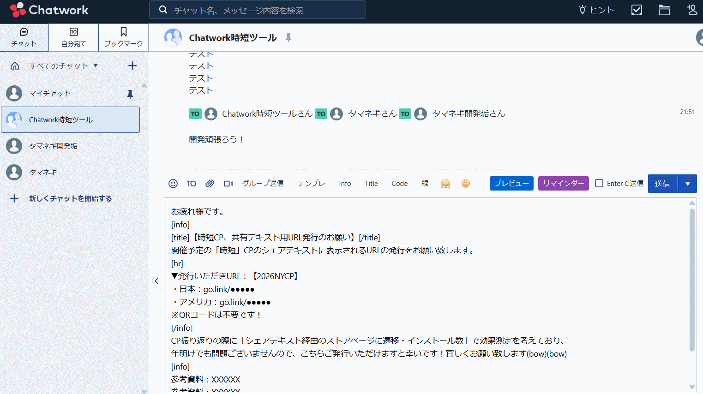Screen dimensions: 703x394
Task: Click the round smiling emoji icon in toolbar
Action: pos(466,184)
